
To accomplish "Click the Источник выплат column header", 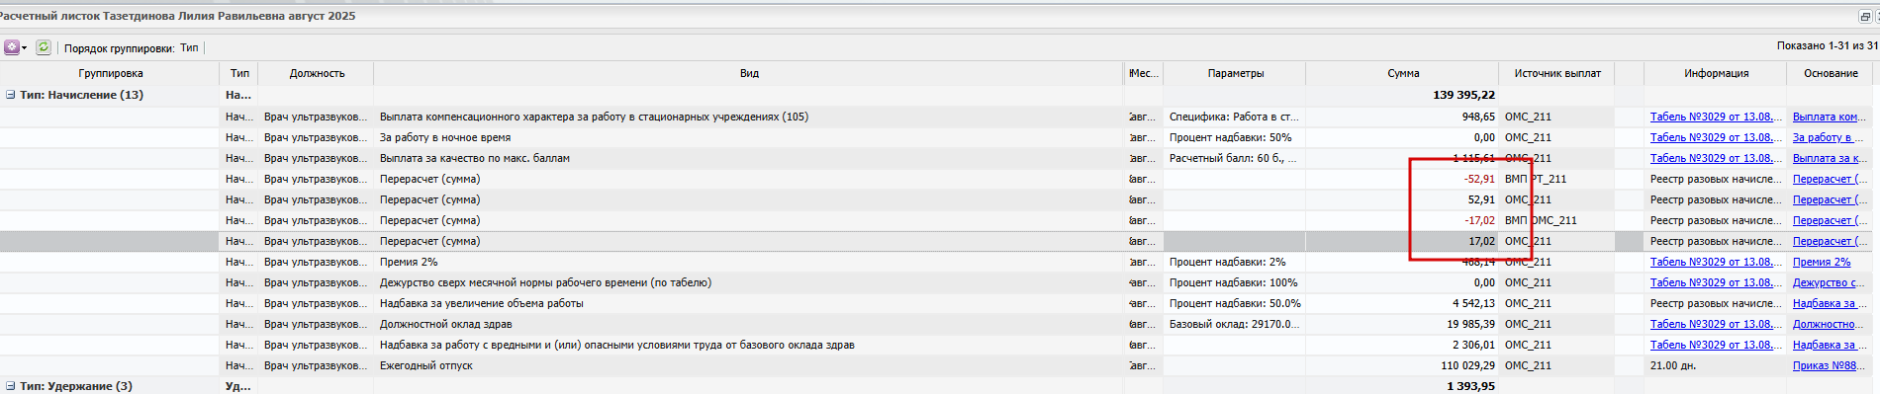I will tap(1556, 73).
